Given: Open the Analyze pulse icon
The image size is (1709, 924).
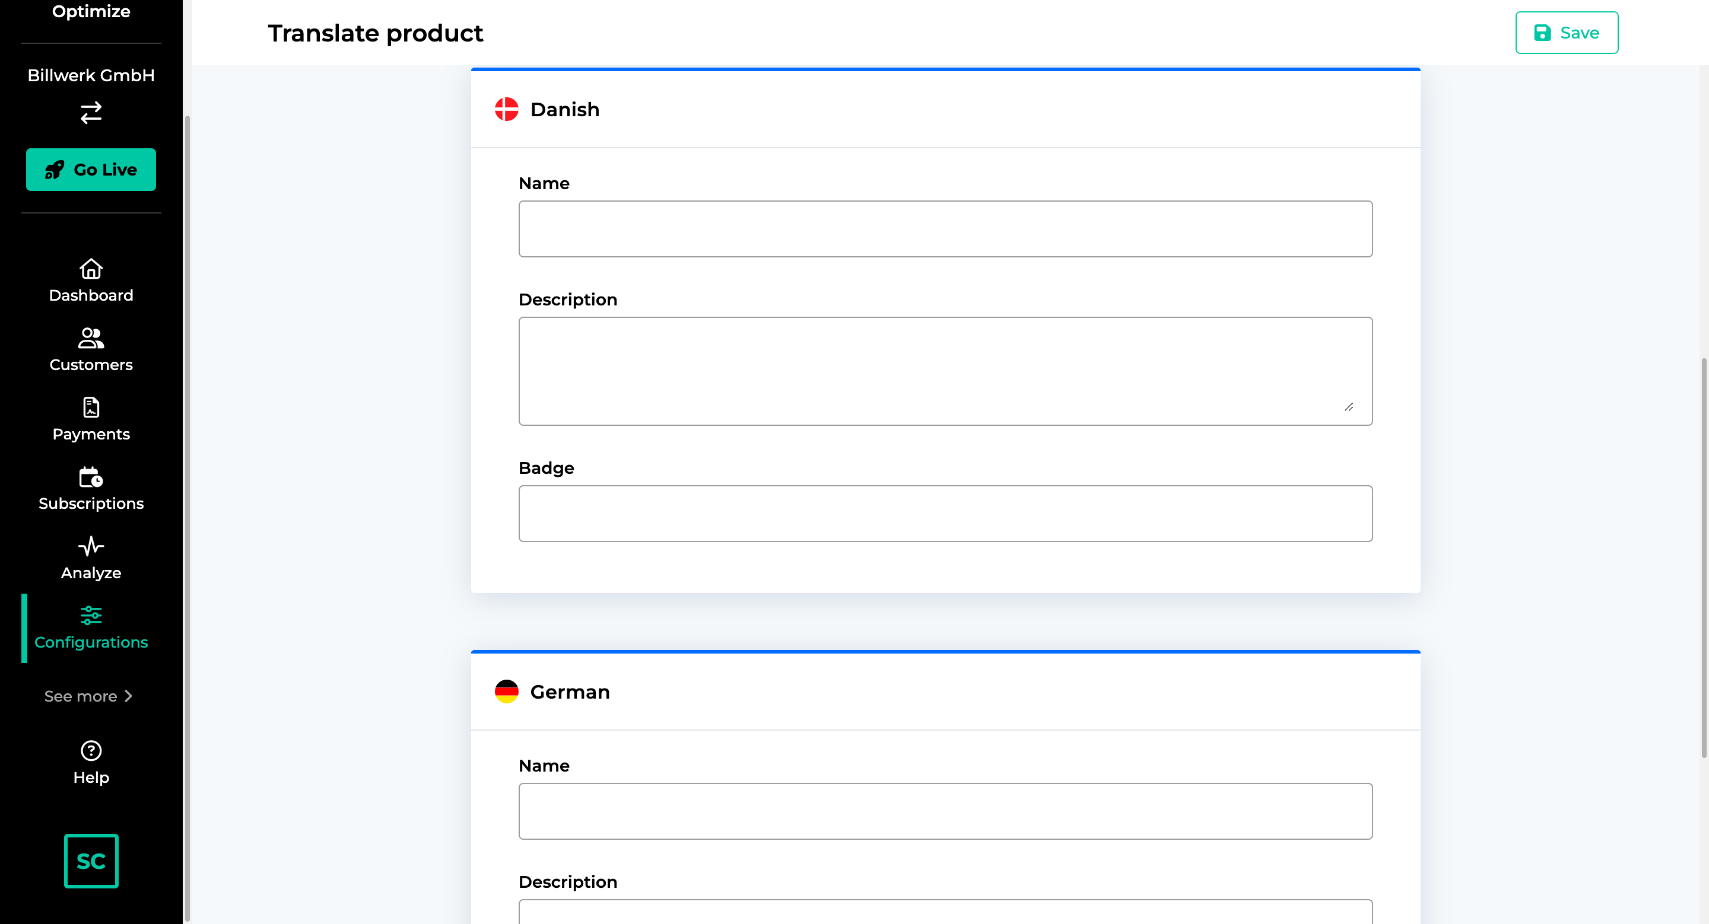Looking at the screenshot, I should (x=91, y=546).
